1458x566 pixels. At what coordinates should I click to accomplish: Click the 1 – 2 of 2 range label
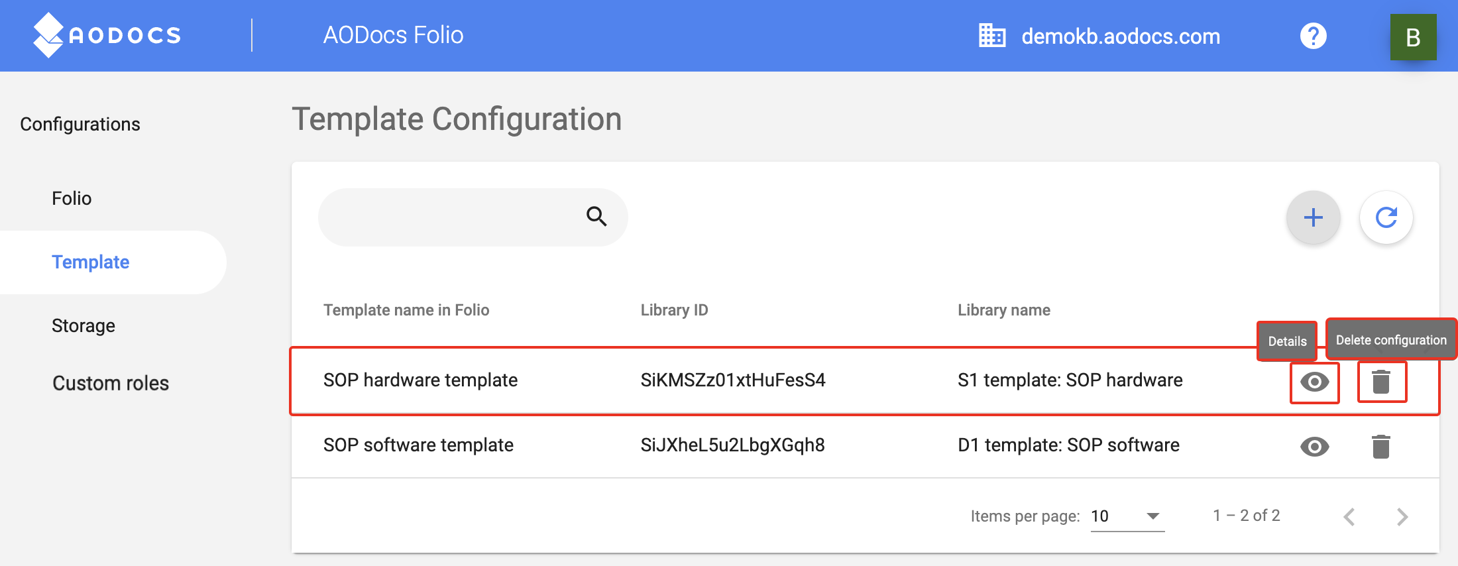pos(1246,516)
